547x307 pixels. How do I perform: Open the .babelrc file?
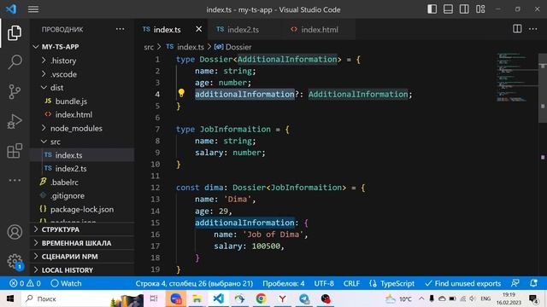coord(82,182)
